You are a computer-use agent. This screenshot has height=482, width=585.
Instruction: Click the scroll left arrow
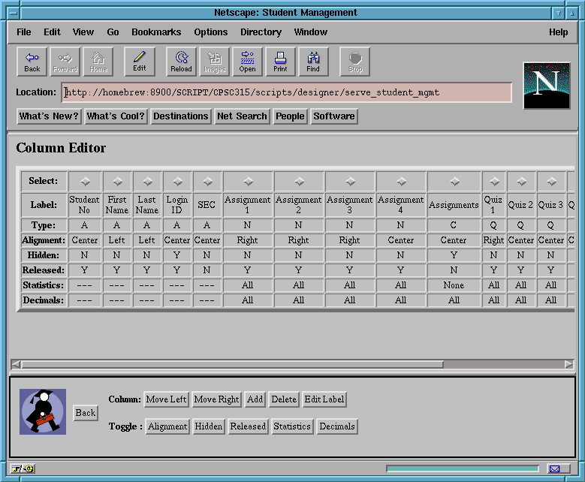pyautogui.click(x=16, y=364)
